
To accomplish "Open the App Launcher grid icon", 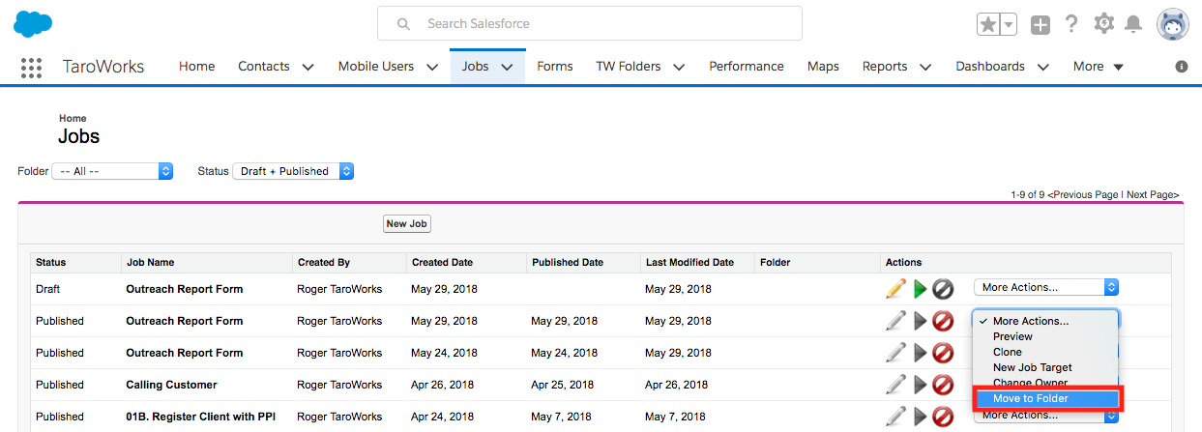I will (31, 67).
